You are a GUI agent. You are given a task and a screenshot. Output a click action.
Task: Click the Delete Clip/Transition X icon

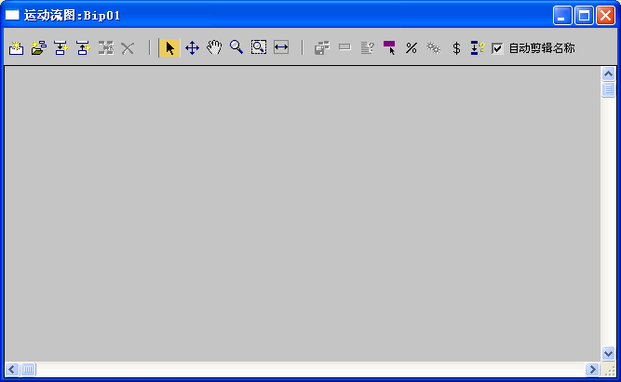128,48
